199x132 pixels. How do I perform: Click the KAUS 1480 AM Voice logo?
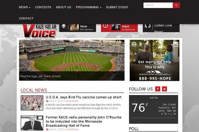[39, 32]
